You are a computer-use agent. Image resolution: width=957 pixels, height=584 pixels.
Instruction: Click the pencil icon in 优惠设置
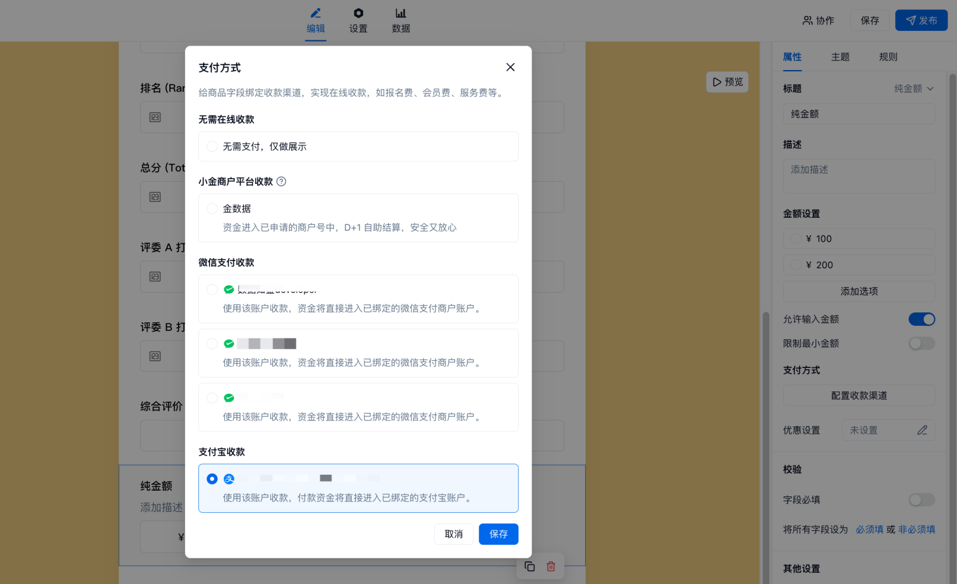tap(922, 430)
